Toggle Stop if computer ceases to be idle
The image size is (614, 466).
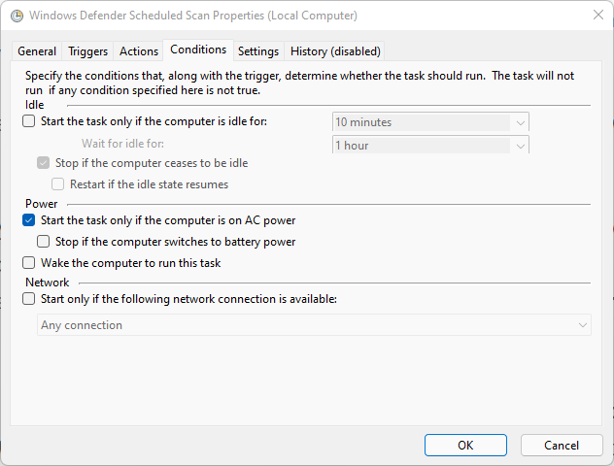click(x=43, y=163)
